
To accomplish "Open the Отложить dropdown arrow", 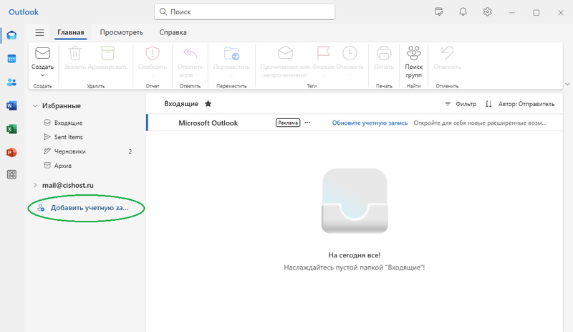I will pyautogui.click(x=350, y=75).
